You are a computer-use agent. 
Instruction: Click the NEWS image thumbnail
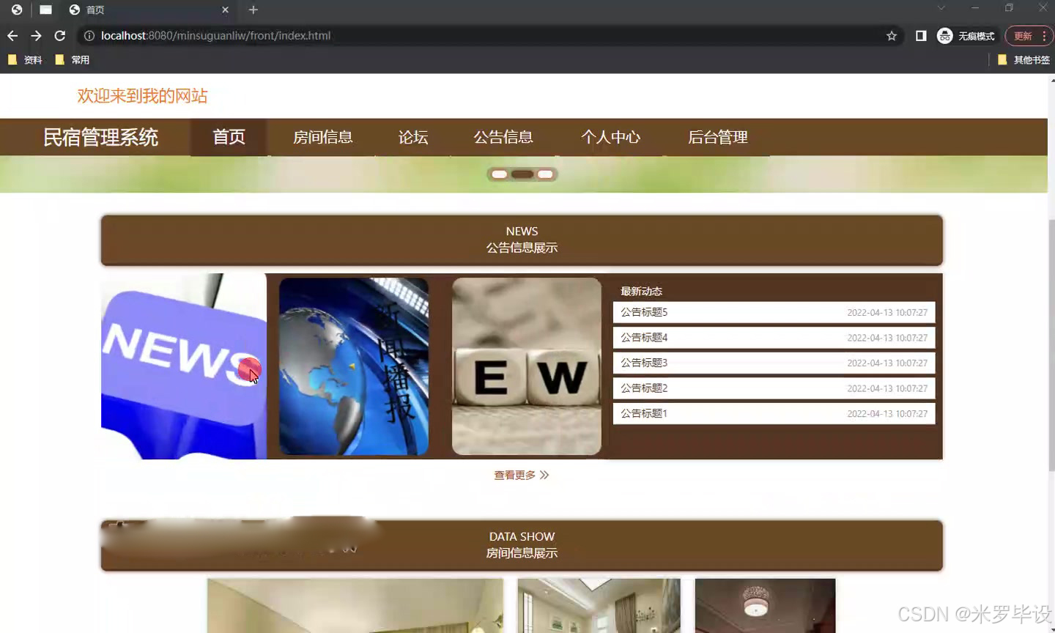click(183, 366)
